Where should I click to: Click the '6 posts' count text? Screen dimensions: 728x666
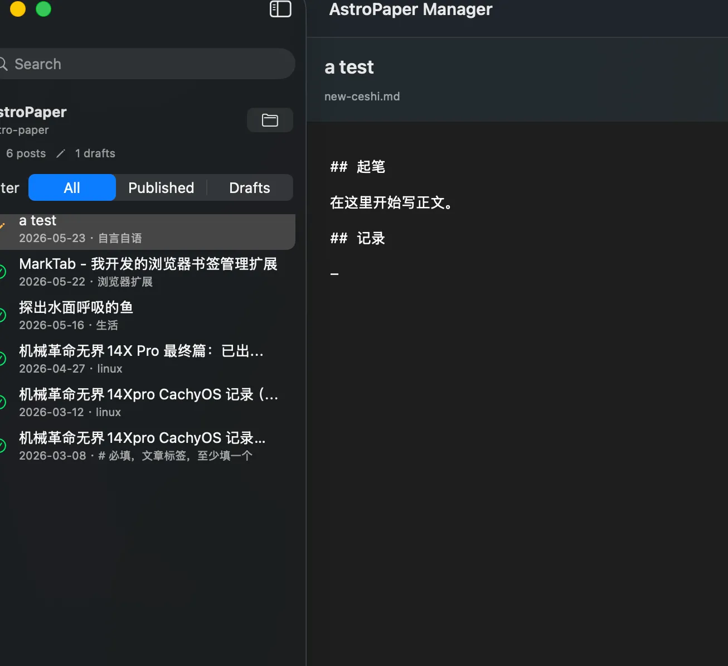(26, 153)
